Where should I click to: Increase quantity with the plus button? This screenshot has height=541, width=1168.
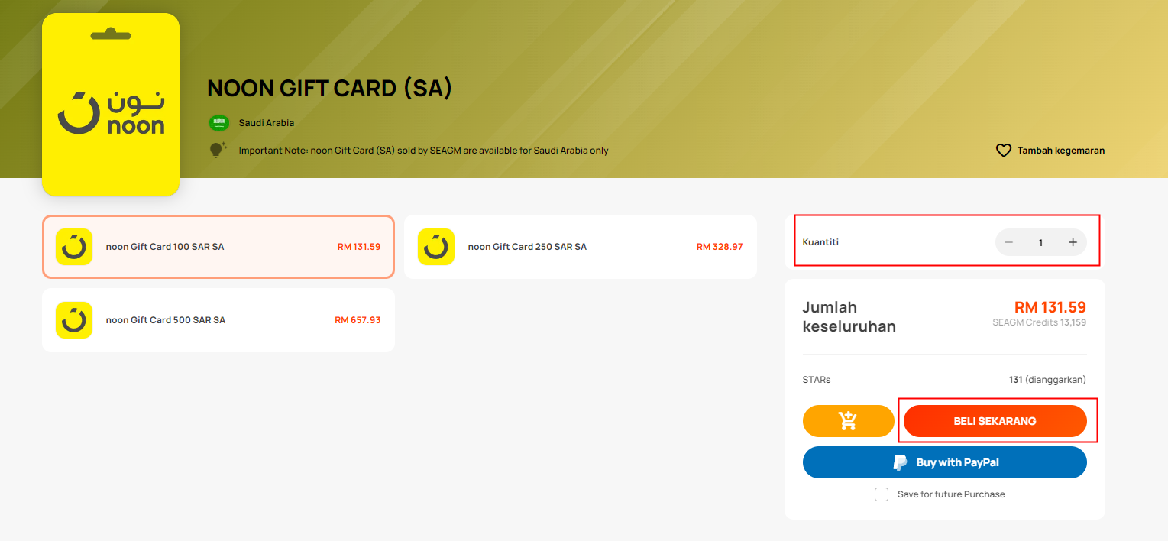click(x=1073, y=242)
